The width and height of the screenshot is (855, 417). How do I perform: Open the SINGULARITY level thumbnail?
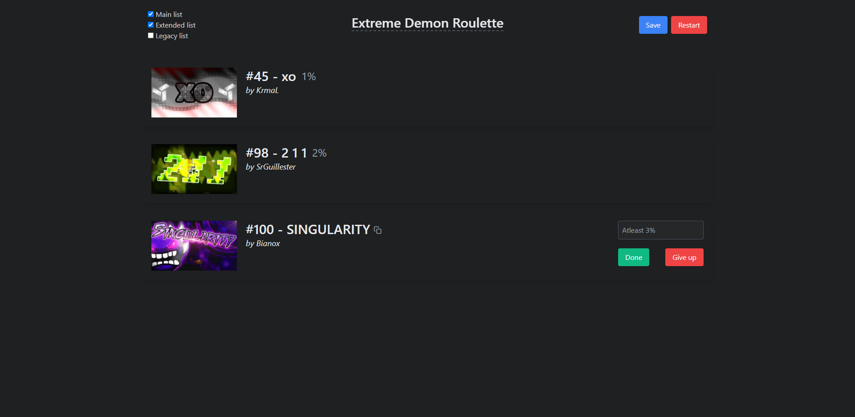pyautogui.click(x=194, y=246)
